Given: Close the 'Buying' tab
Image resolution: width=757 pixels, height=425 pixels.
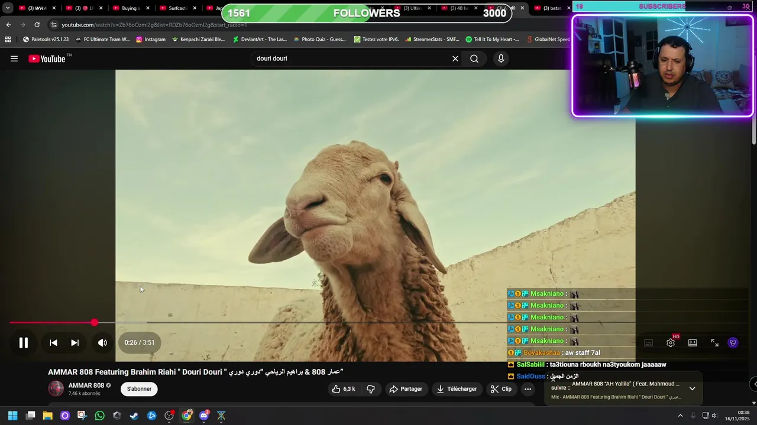Looking at the screenshot, I should tap(148, 8).
